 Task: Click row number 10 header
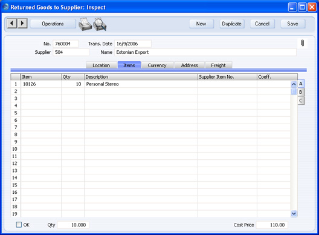pos(16,149)
